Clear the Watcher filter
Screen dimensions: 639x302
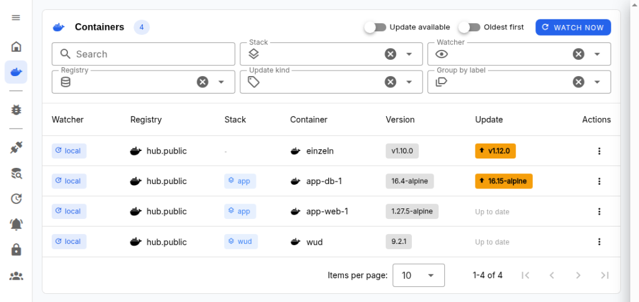point(578,54)
